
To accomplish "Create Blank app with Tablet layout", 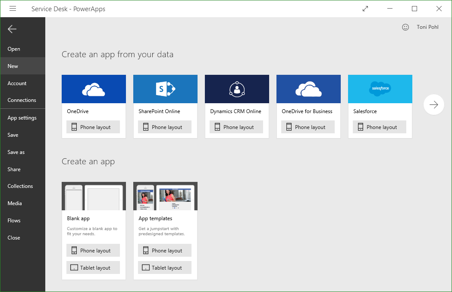I will (x=93, y=267).
